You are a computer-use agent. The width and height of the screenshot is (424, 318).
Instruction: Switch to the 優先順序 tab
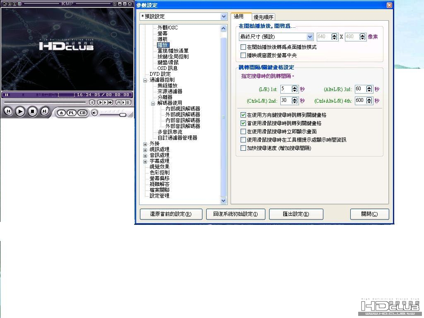tap(263, 17)
